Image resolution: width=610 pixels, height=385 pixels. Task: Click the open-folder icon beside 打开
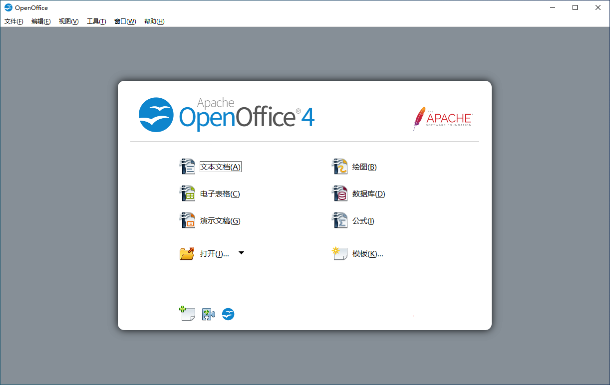click(x=187, y=253)
